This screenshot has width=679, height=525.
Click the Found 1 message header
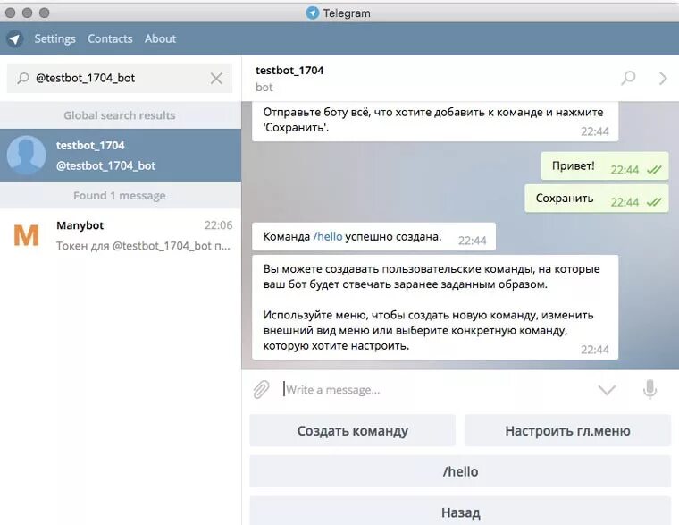click(120, 196)
